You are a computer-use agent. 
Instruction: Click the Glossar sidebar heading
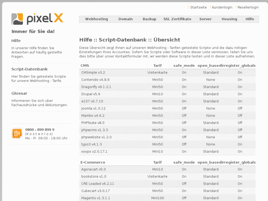click(19, 93)
